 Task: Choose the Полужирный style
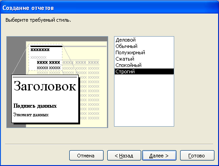(x=144, y=52)
